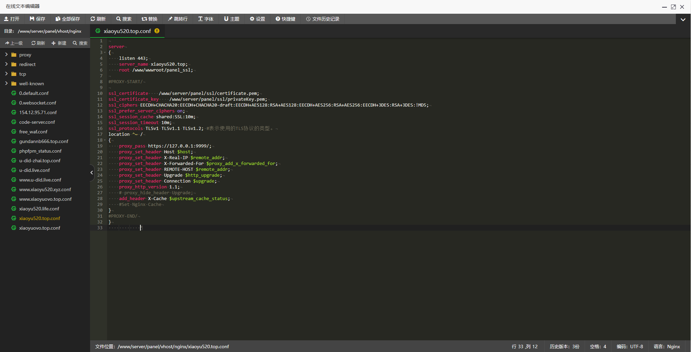Click nginx file icon beside free_waf.conf
The image size is (691, 352).
pyautogui.click(x=14, y=132)
